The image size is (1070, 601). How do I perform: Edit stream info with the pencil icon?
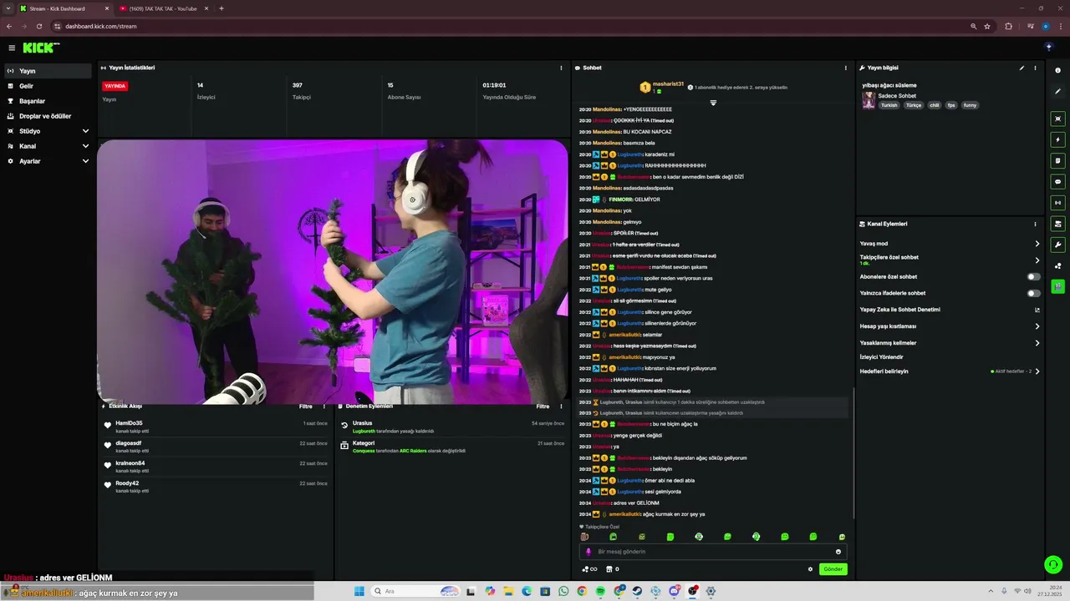click(x=1022, y=68)
